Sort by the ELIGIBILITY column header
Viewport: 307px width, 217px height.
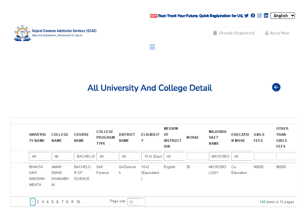[x=150, y=137]
